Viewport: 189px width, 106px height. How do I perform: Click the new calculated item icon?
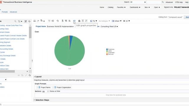click(66, 21)
